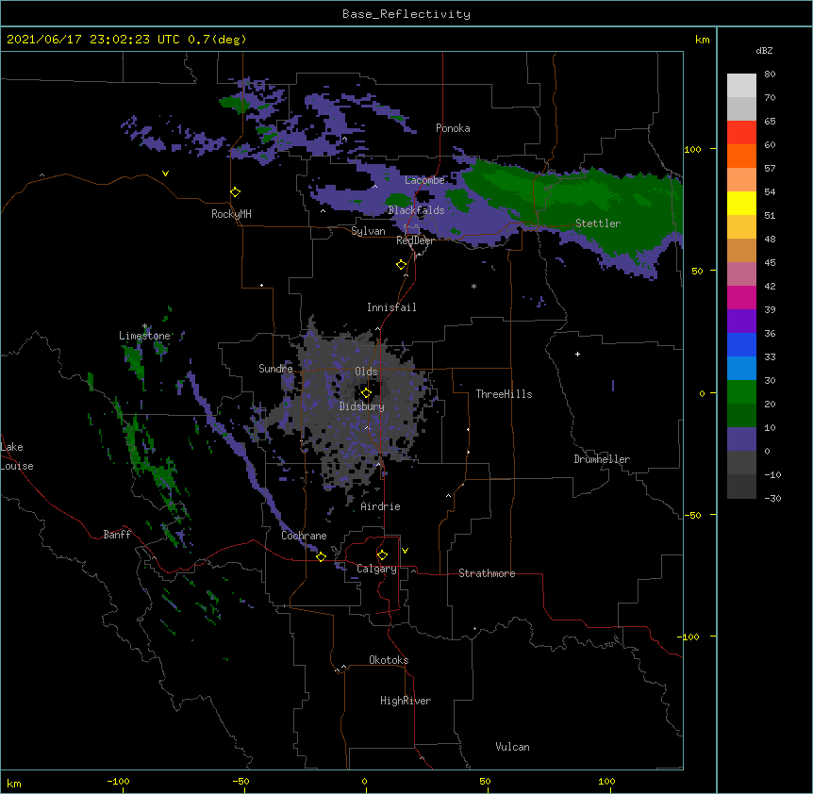Click the yellow diamond marker above RockyMH
This screenshot has height=794, width=813.
tap(236, 192)
